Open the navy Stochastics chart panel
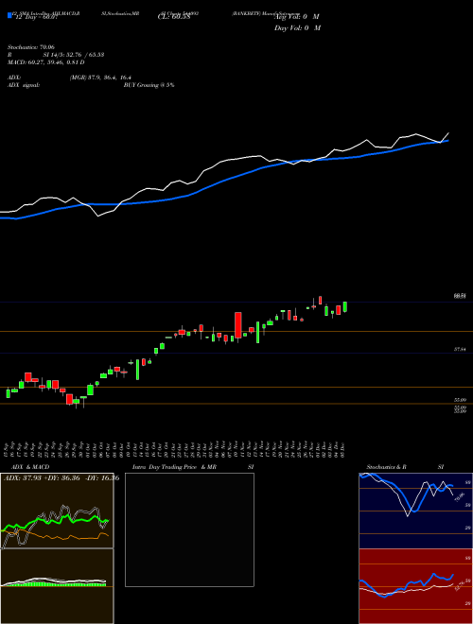473x624 pixels. point(415,511)
